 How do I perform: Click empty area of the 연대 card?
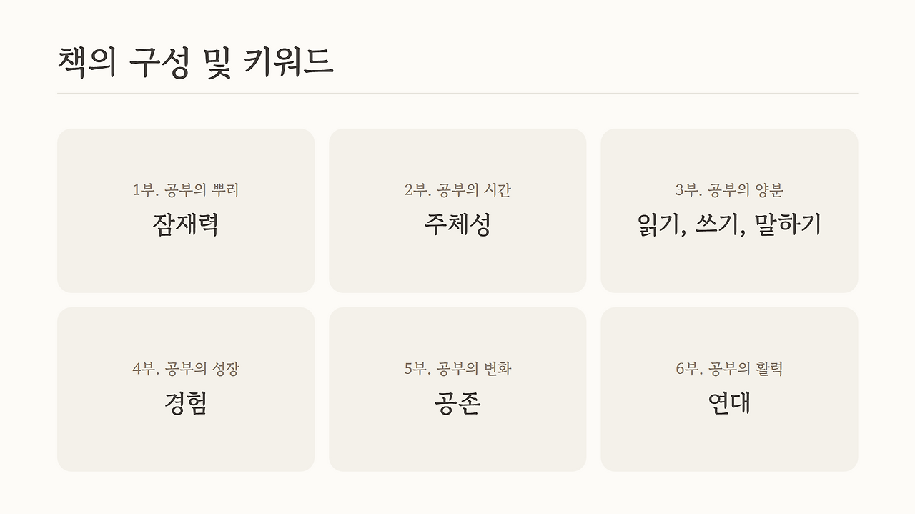point(729,447)
